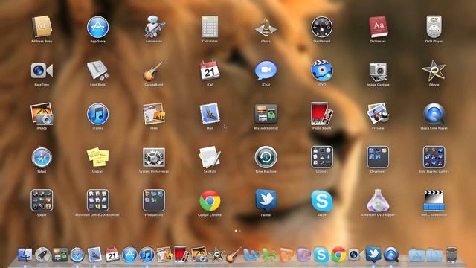The image size is (476, 268).
Task: Launch iMovie from the Launchpad grid
Action: [x=434, y=71]
